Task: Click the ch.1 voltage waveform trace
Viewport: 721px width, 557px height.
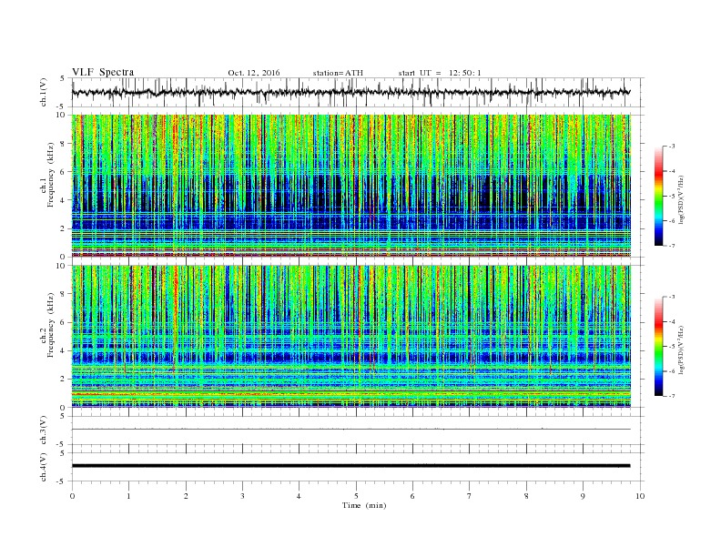Action: [350, 92]
